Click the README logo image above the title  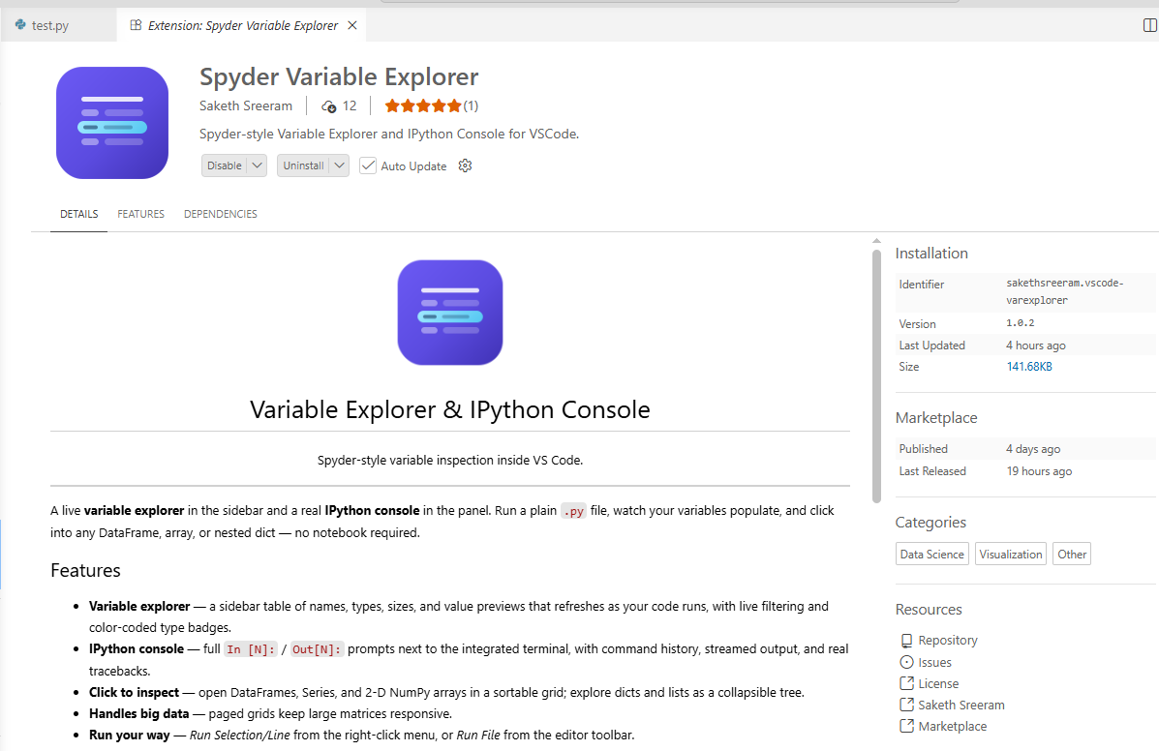coord(450,313)
